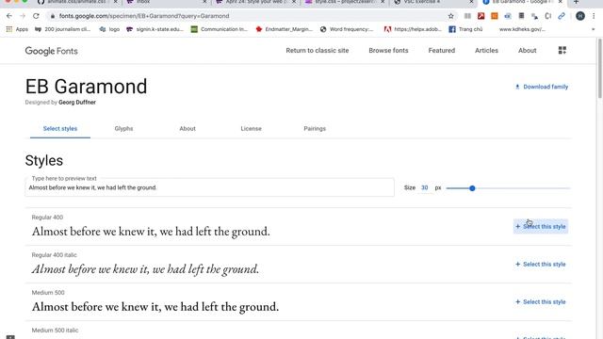
Task: Open the selected families grid icon
Action: [x=562, y=50]
